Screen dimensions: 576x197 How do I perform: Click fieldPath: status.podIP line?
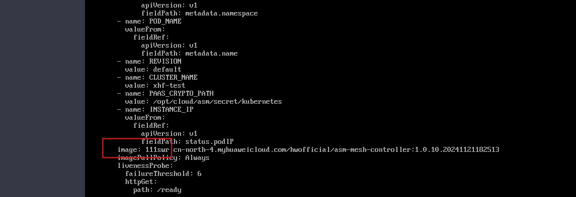tap(187, 142)
